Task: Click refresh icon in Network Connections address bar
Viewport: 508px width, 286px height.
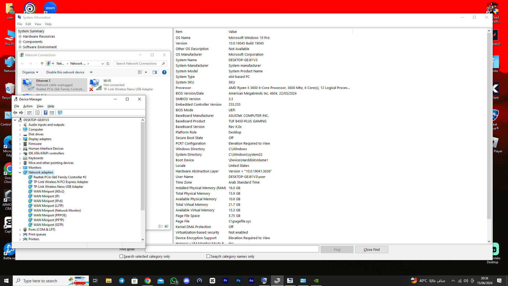Action: pos(108,64)
